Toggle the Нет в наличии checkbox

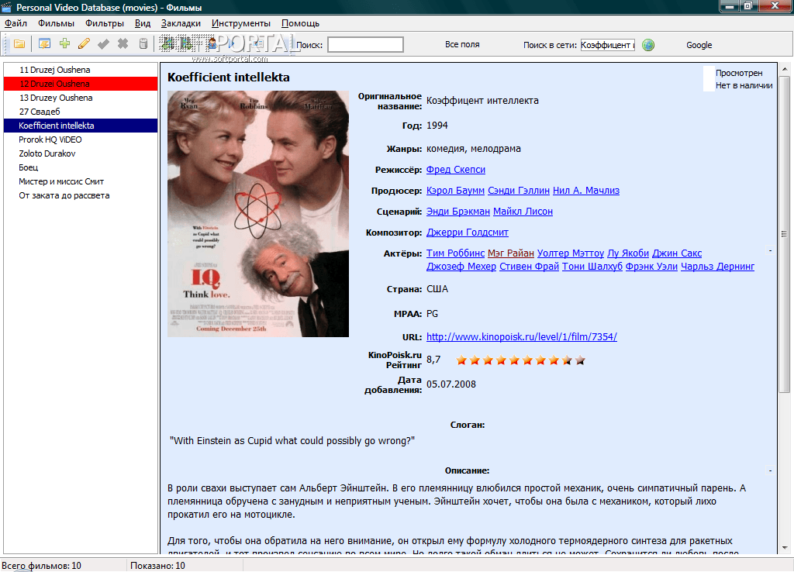(709, 85)
